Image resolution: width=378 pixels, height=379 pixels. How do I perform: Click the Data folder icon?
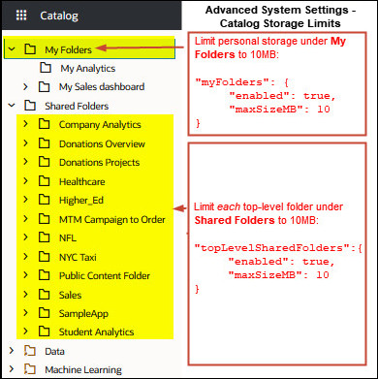(30, 351)
